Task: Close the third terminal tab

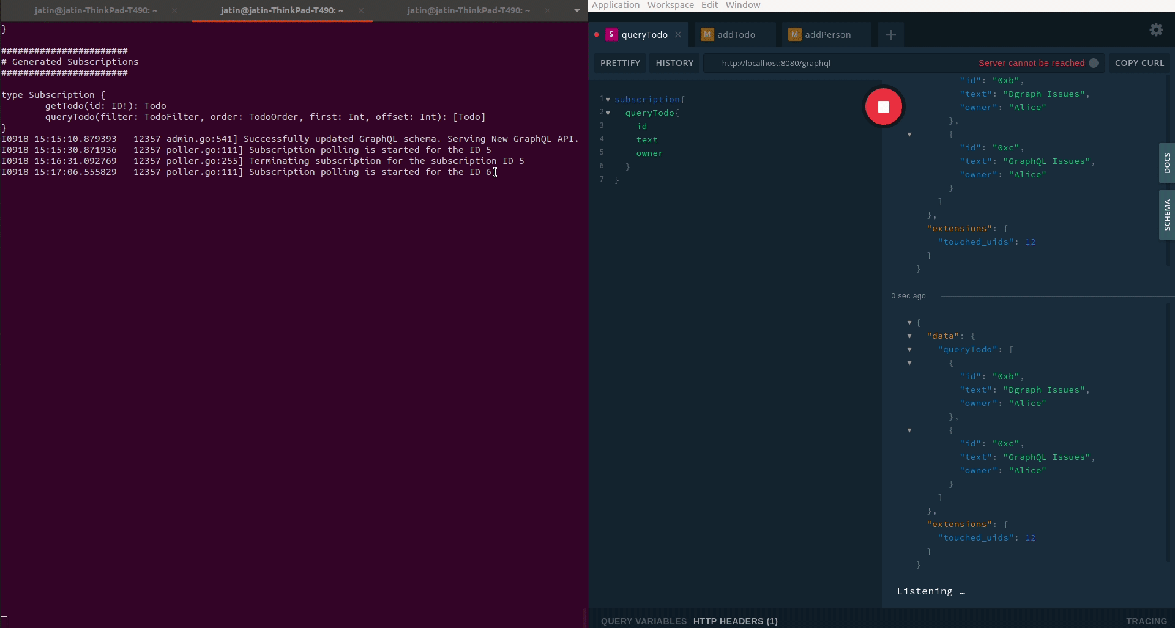Action: 548,10
